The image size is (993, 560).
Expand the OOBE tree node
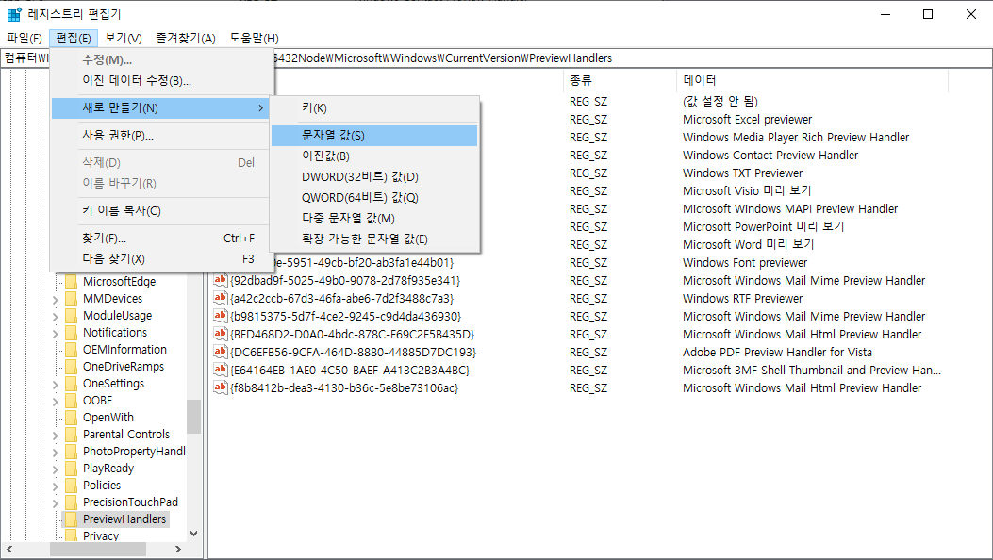click(x=55, y=402)
